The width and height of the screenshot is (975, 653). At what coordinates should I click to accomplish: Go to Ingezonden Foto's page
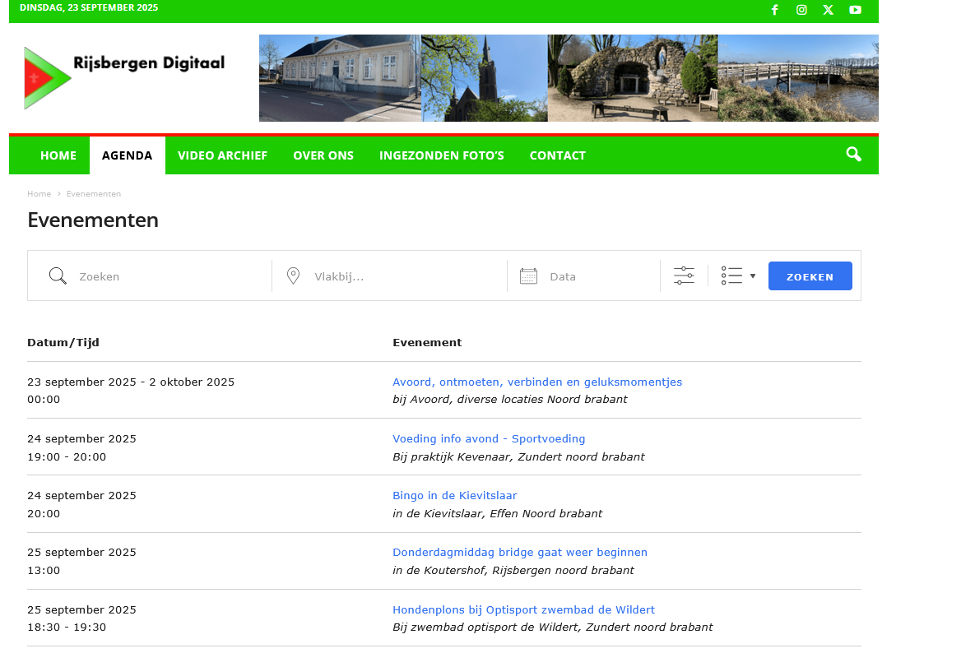coord(441,155)
